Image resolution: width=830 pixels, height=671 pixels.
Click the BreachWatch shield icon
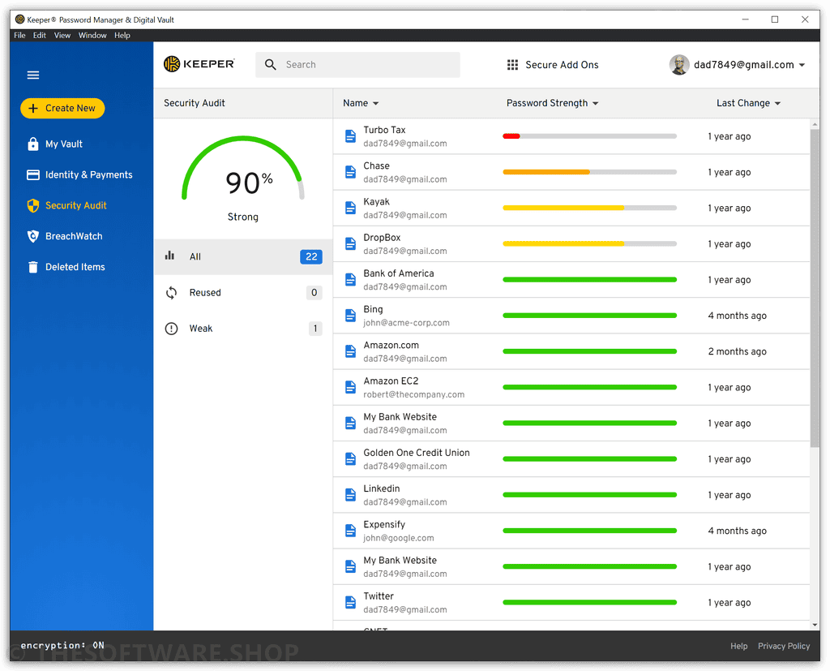[32, 236]
